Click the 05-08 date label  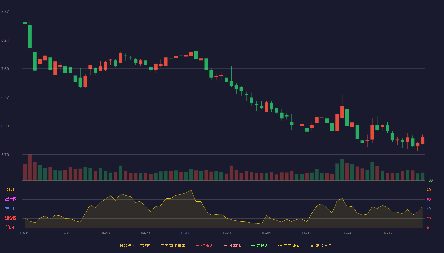point(186,233)
